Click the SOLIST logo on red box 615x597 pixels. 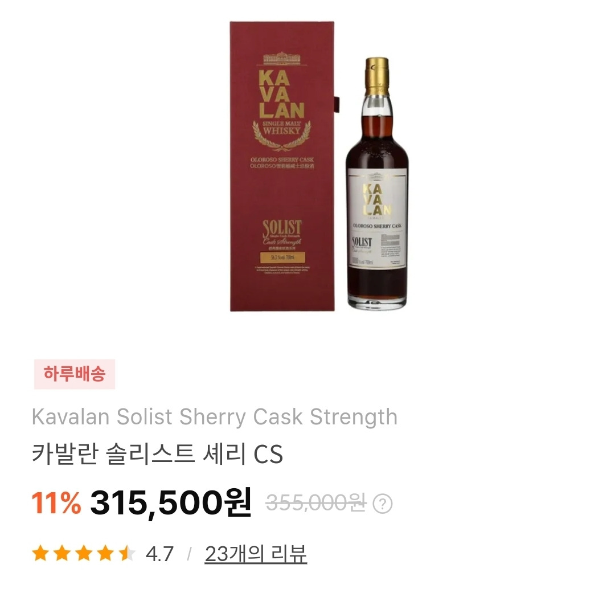[282, 232]
